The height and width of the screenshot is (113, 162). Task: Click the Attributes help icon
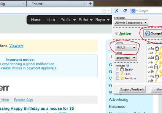[x=128, y=65]
